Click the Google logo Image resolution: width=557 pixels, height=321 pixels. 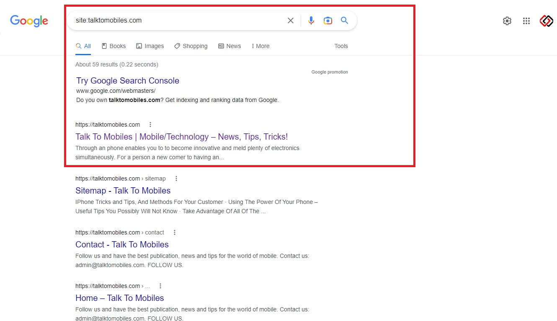tap(29, 20)
